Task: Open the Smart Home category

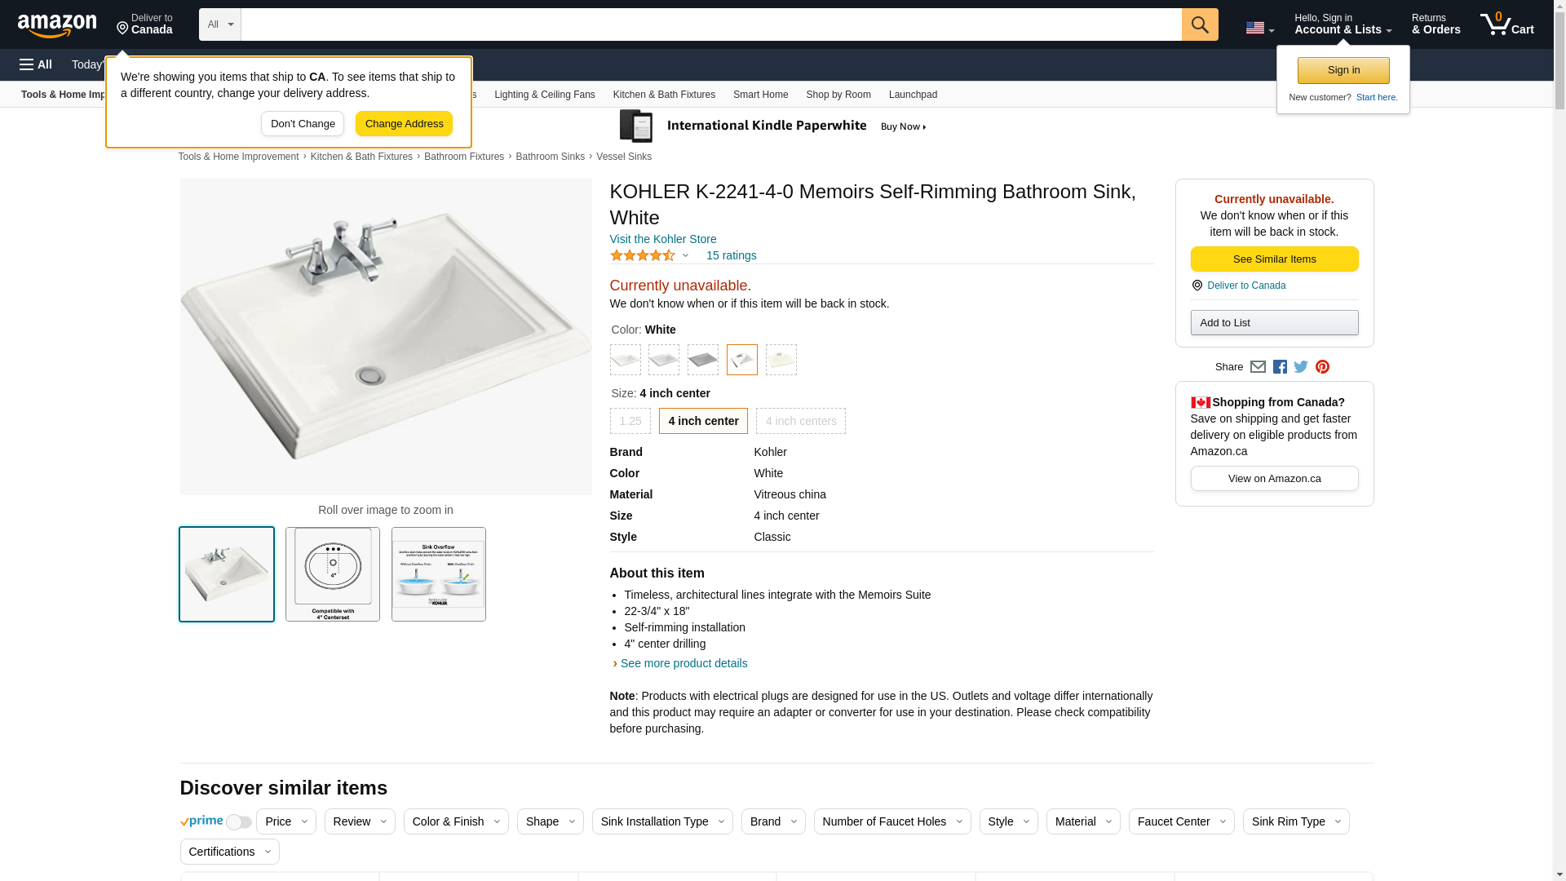Action: [760, 95]
